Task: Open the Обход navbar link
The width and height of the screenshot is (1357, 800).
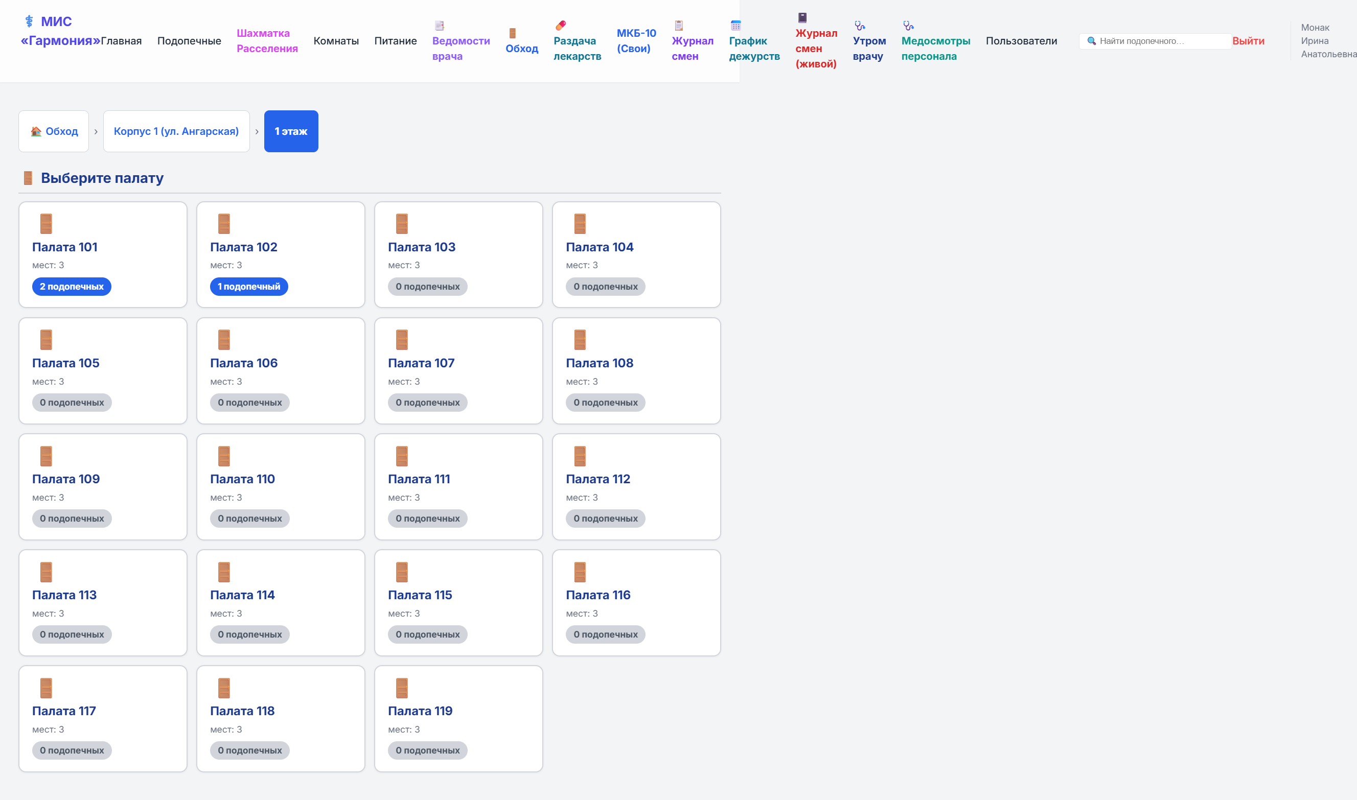Action: pyautogui.click(x=521, y=49)
